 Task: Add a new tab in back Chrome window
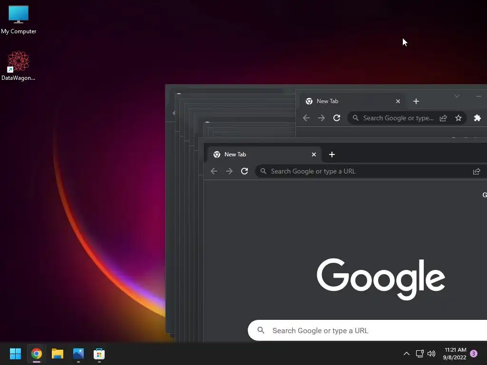click(416, 102)
